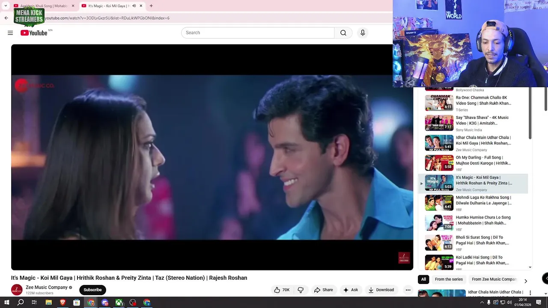Open the Ask AI sparkle button
The image size is (548, 308).
[350, 290]
